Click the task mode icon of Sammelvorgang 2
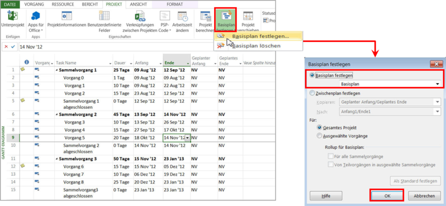This screenshot has width=446, height=206. click(37, 114)
